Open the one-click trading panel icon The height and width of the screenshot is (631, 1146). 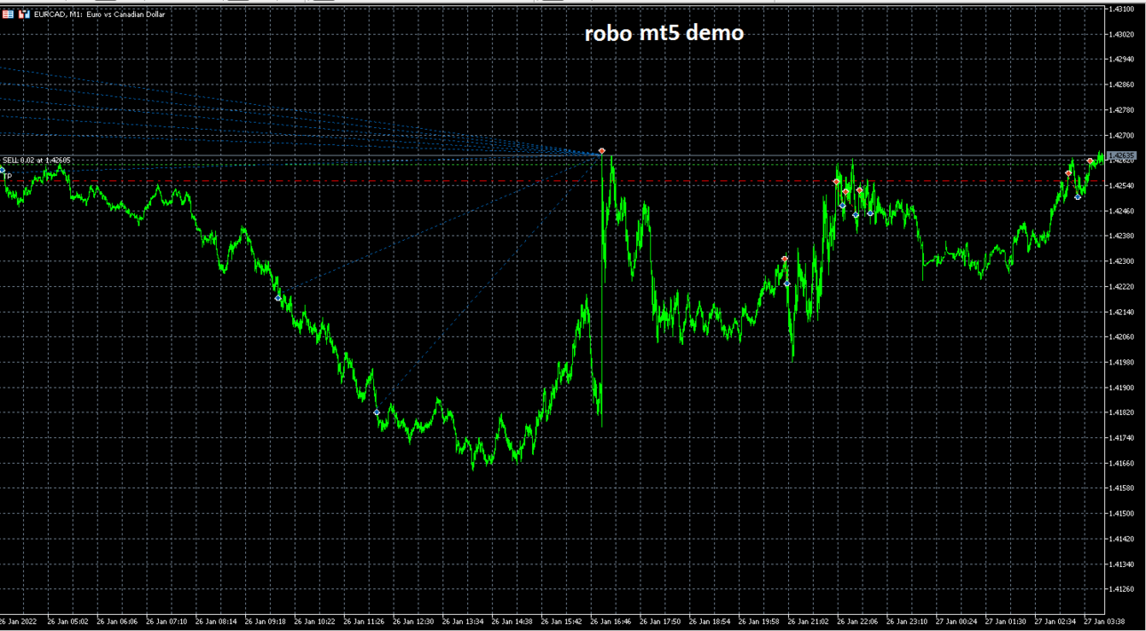[x=9, y=14]
